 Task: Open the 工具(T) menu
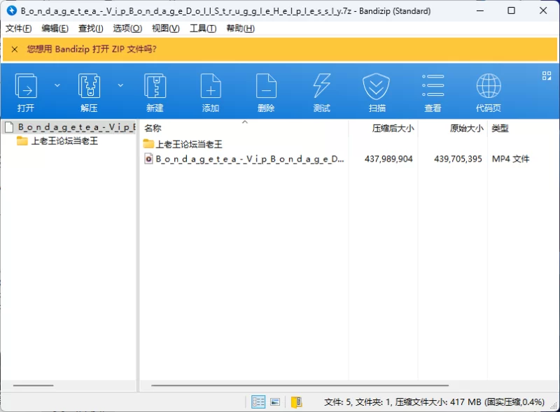pyautogui.click(x=203, y=29)
